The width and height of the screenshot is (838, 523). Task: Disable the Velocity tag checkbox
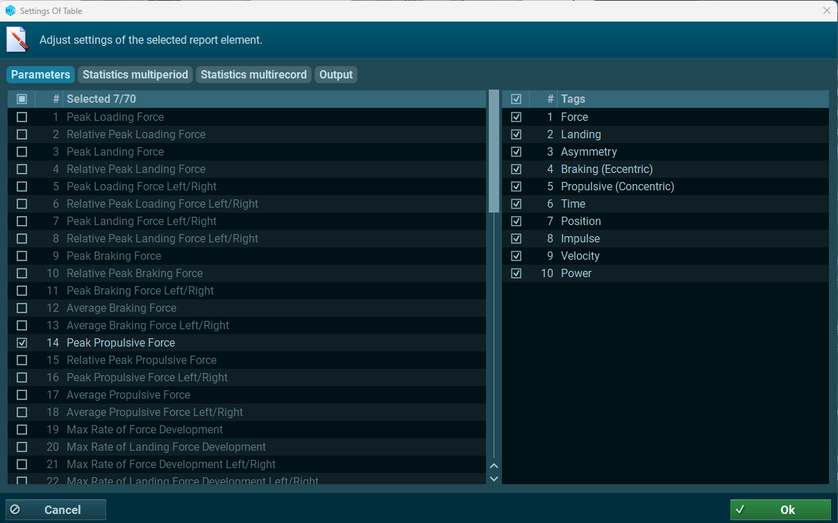516,256
